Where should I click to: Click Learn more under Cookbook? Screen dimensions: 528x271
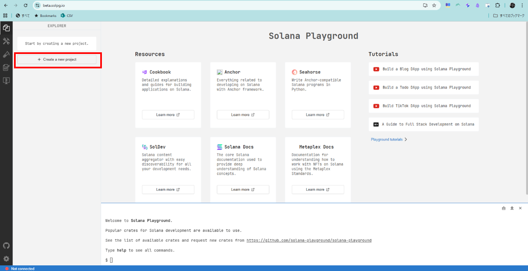tap(168, 115)
